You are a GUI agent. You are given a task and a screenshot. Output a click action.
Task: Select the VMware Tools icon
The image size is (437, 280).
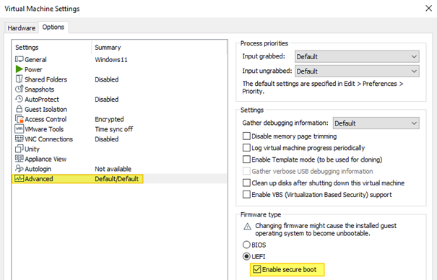click(20, 129)
